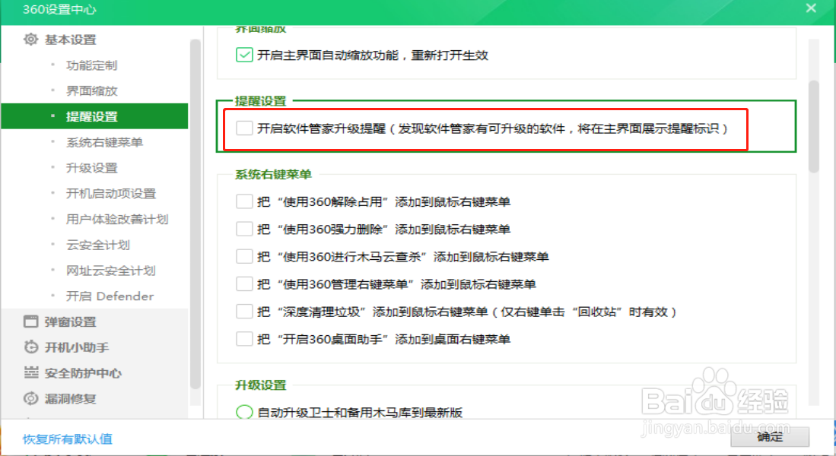Click the 弹窗设置 window icon

(31, 321)
